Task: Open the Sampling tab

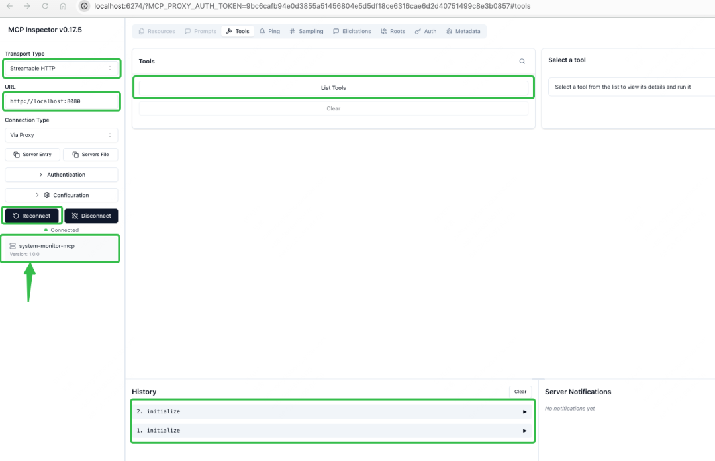Action: 307,32
